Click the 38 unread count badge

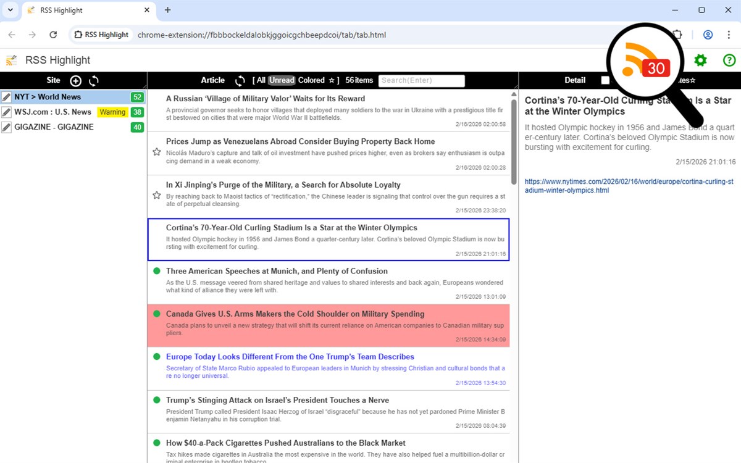(137, 112)
